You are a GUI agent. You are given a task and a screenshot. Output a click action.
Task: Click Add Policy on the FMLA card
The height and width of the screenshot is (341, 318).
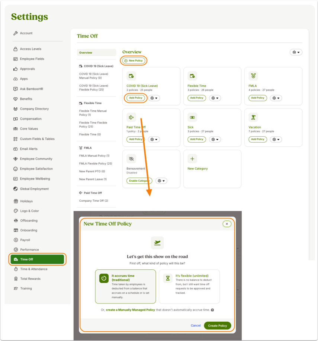tap(258, 98)
